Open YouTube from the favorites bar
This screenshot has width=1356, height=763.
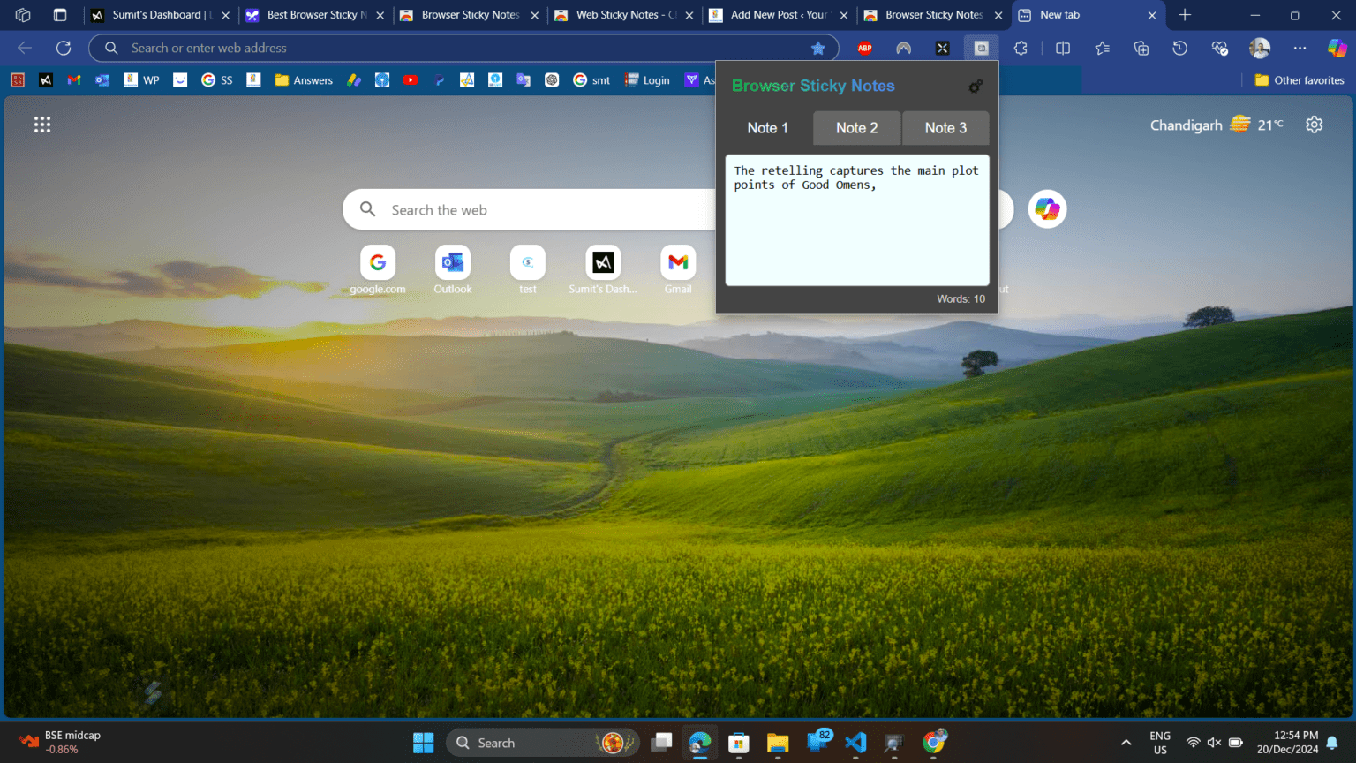[x=411, y=79]
